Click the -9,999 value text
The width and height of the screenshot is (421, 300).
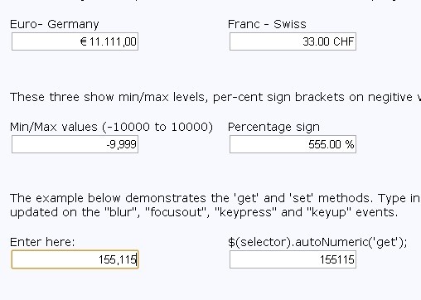point(122,144)
